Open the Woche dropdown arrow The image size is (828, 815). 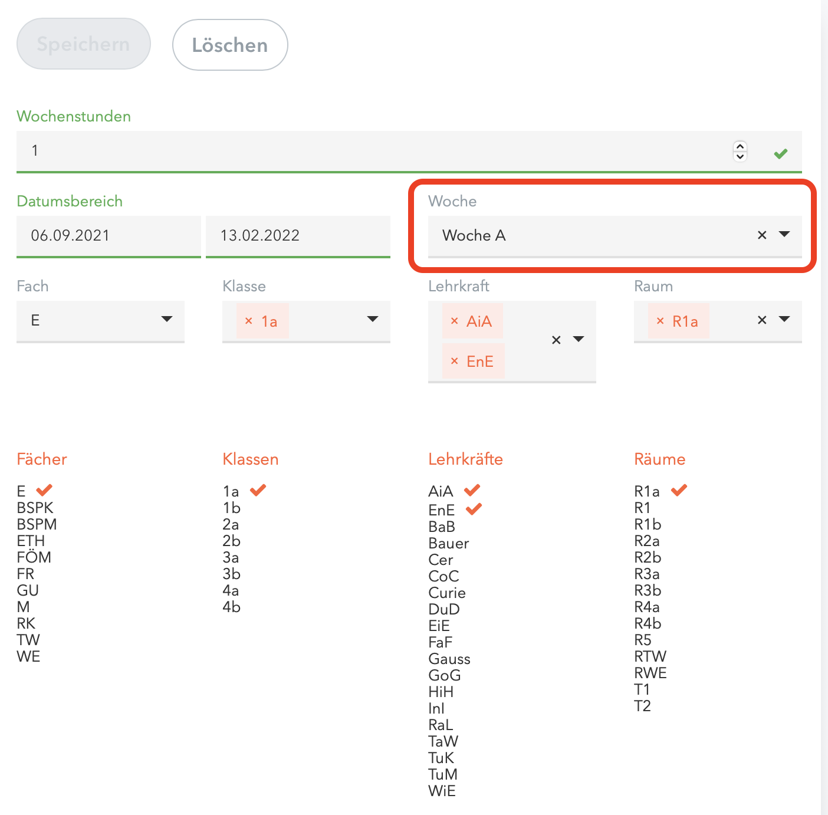pyautogui.click(x=784, y=235)
